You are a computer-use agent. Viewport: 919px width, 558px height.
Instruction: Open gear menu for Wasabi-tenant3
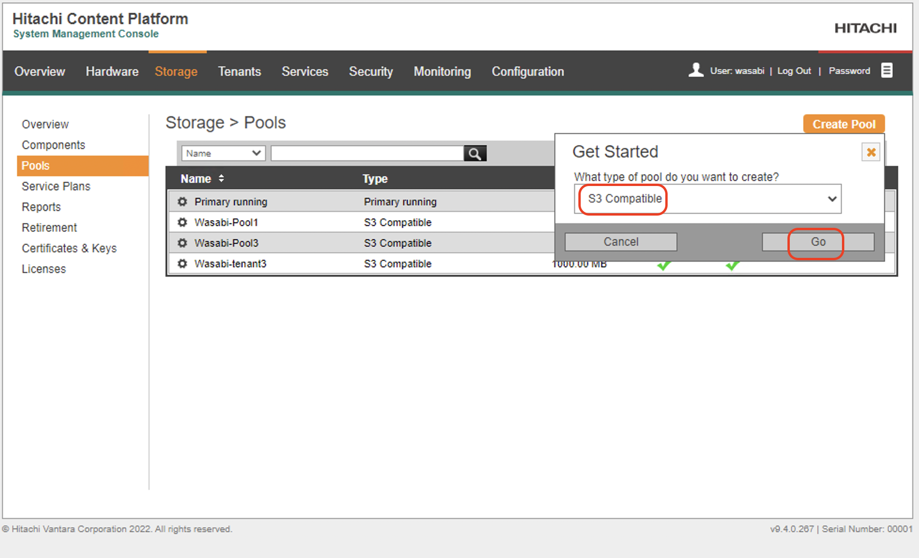point(182,263)
